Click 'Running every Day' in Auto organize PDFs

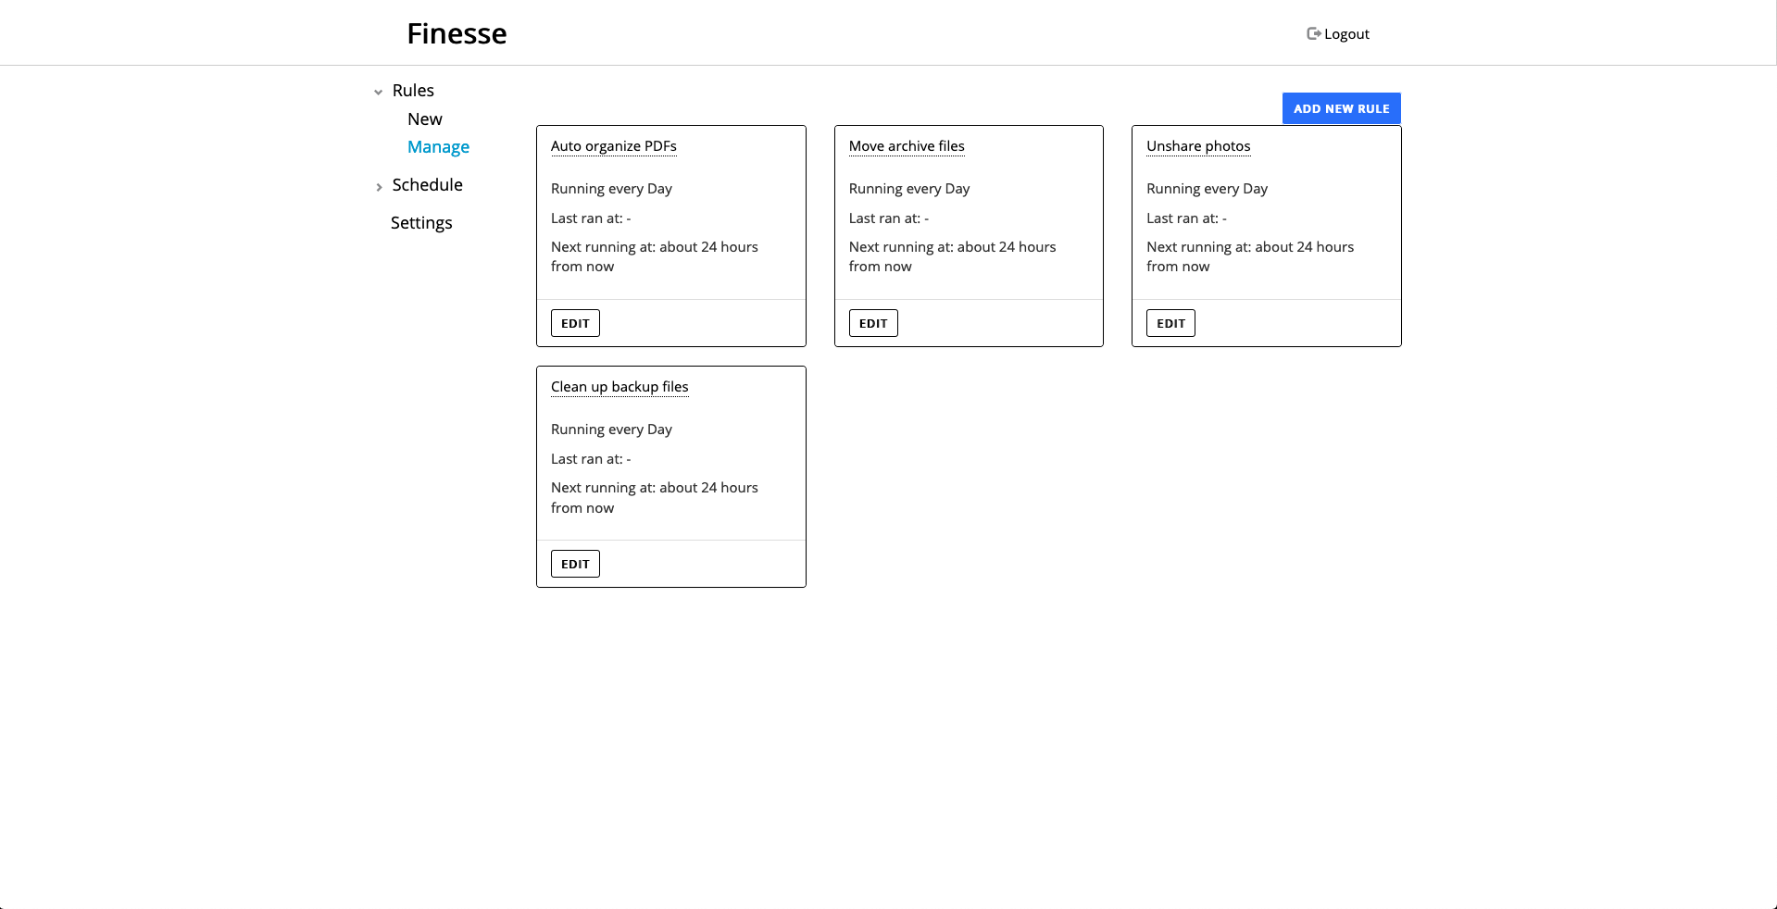click(611, 189)
